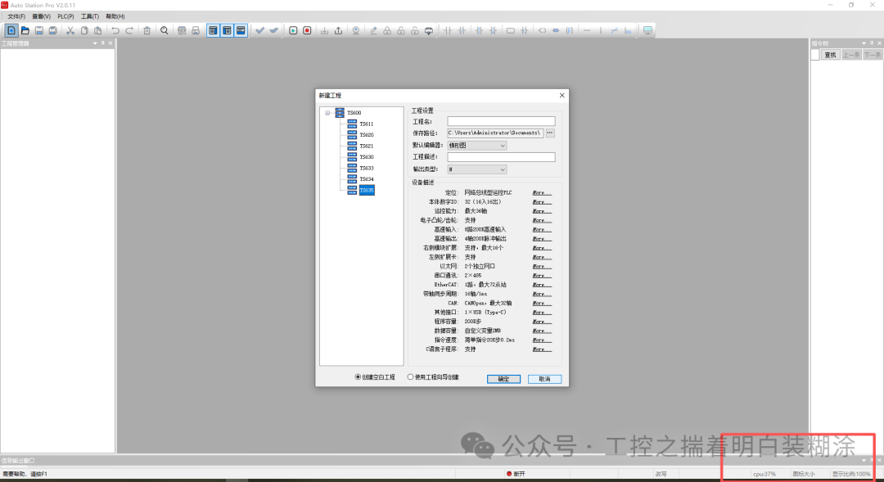884x482 pixels.
Task: Click the Redo arrow icon
Action: (129, 30)
